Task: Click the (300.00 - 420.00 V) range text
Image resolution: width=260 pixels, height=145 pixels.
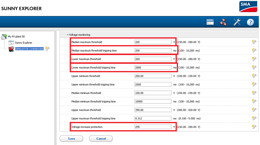Action: click(188, 110)
